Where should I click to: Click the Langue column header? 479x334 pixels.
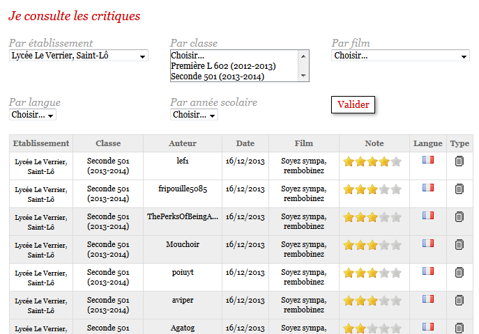pos(428,143)
